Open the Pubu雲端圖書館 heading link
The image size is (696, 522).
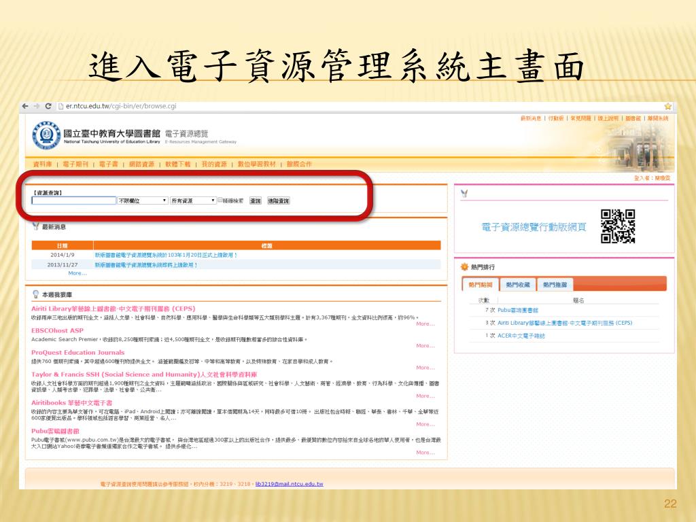[55, 431]
